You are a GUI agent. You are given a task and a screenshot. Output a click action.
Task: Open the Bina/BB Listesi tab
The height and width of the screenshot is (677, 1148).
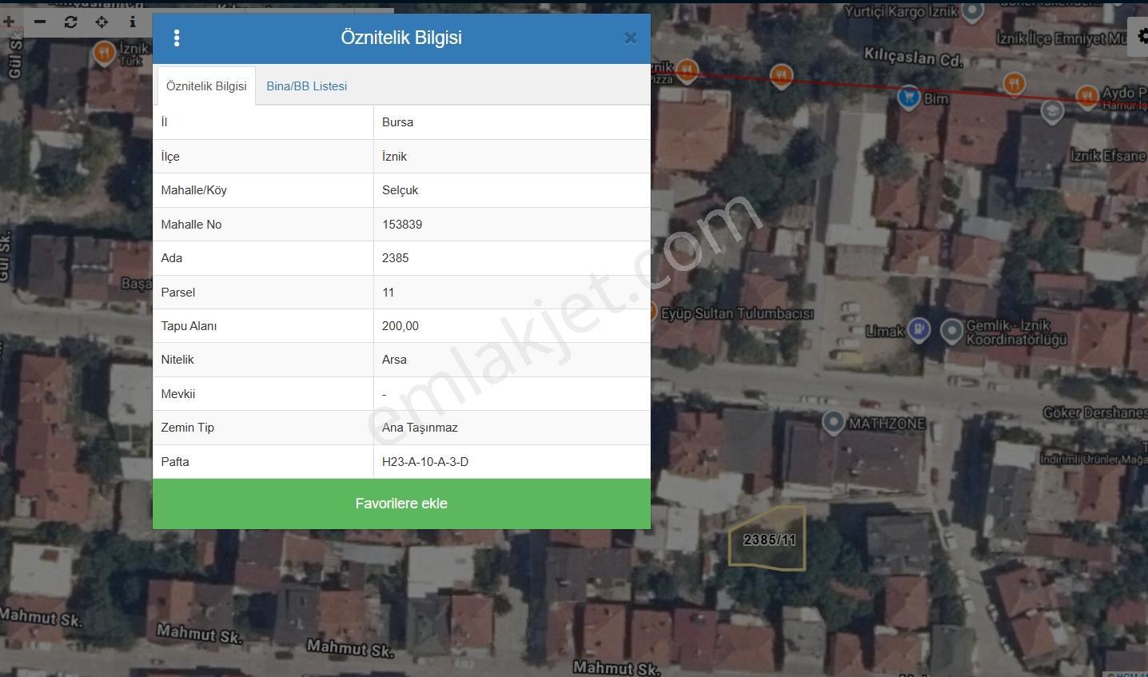coord(307,86)
